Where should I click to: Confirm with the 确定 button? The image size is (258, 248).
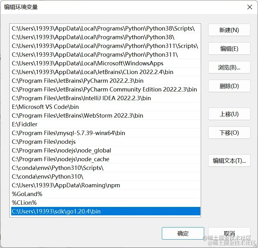(183, 233)
